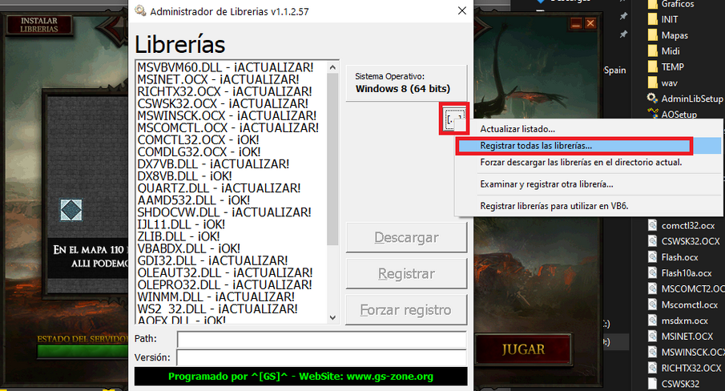Image resolution: width=725 pixels, height=391 pixels.
Task: Select the RICHTX32.OCX file icon in explorer
Action: point(652,368)
